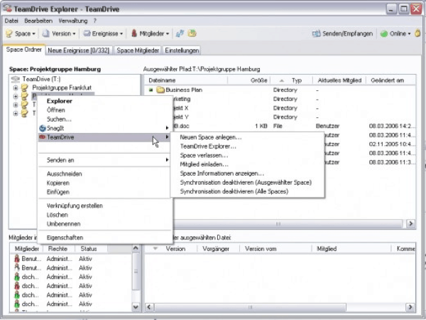This screenshot has width=426, height=320.
Task: Select the TeamDrive (T:) drive icon
Action: click(x=16, y=79)
